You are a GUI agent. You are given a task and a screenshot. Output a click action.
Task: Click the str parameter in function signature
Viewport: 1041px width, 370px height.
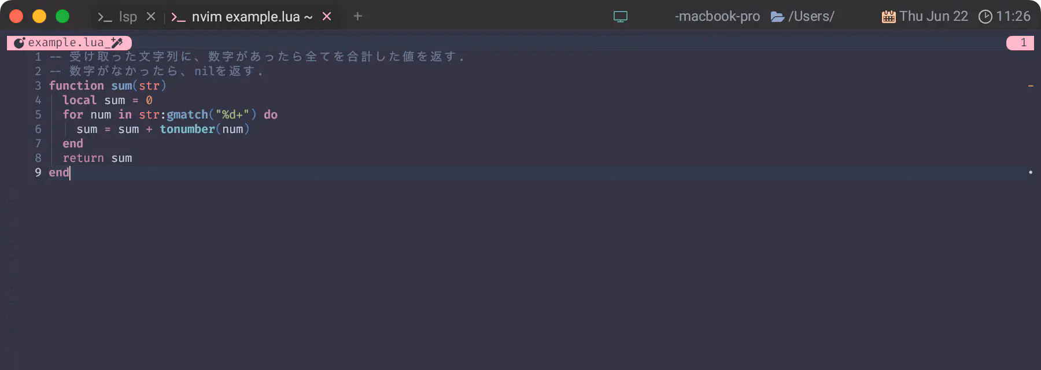(149, 86)
